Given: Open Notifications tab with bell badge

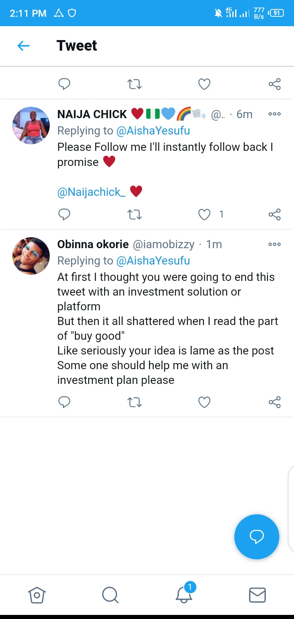Looking at the screenshot, I should coord(184,595).
